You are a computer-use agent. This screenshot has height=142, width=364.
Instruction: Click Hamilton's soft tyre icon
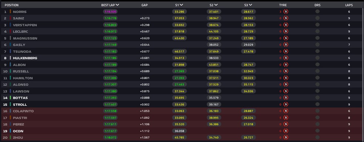pos(286,78)
